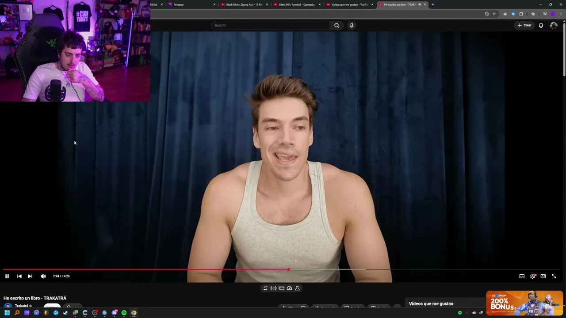The width and height of the screenshot is (566, 318).
Task: Mute the video volume
Action: pyautogui.click(x=43, y=276)
